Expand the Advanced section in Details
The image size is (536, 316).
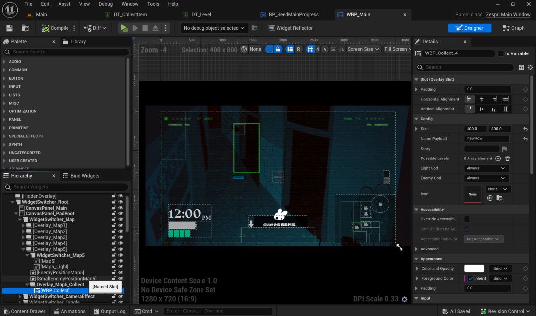(417, 249)
